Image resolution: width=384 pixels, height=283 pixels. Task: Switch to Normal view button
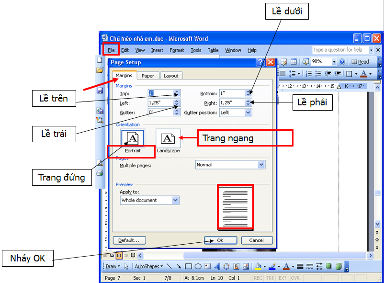click(x=105, y=256)
